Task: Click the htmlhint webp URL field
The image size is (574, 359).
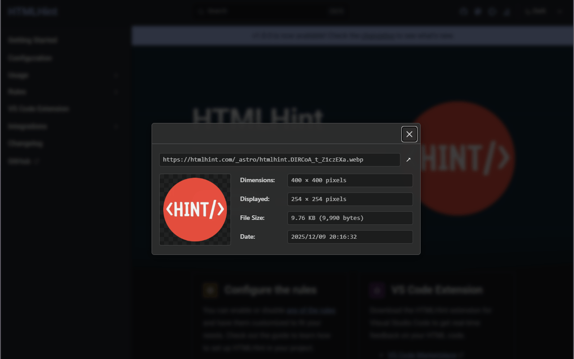Action: [279, 160]
